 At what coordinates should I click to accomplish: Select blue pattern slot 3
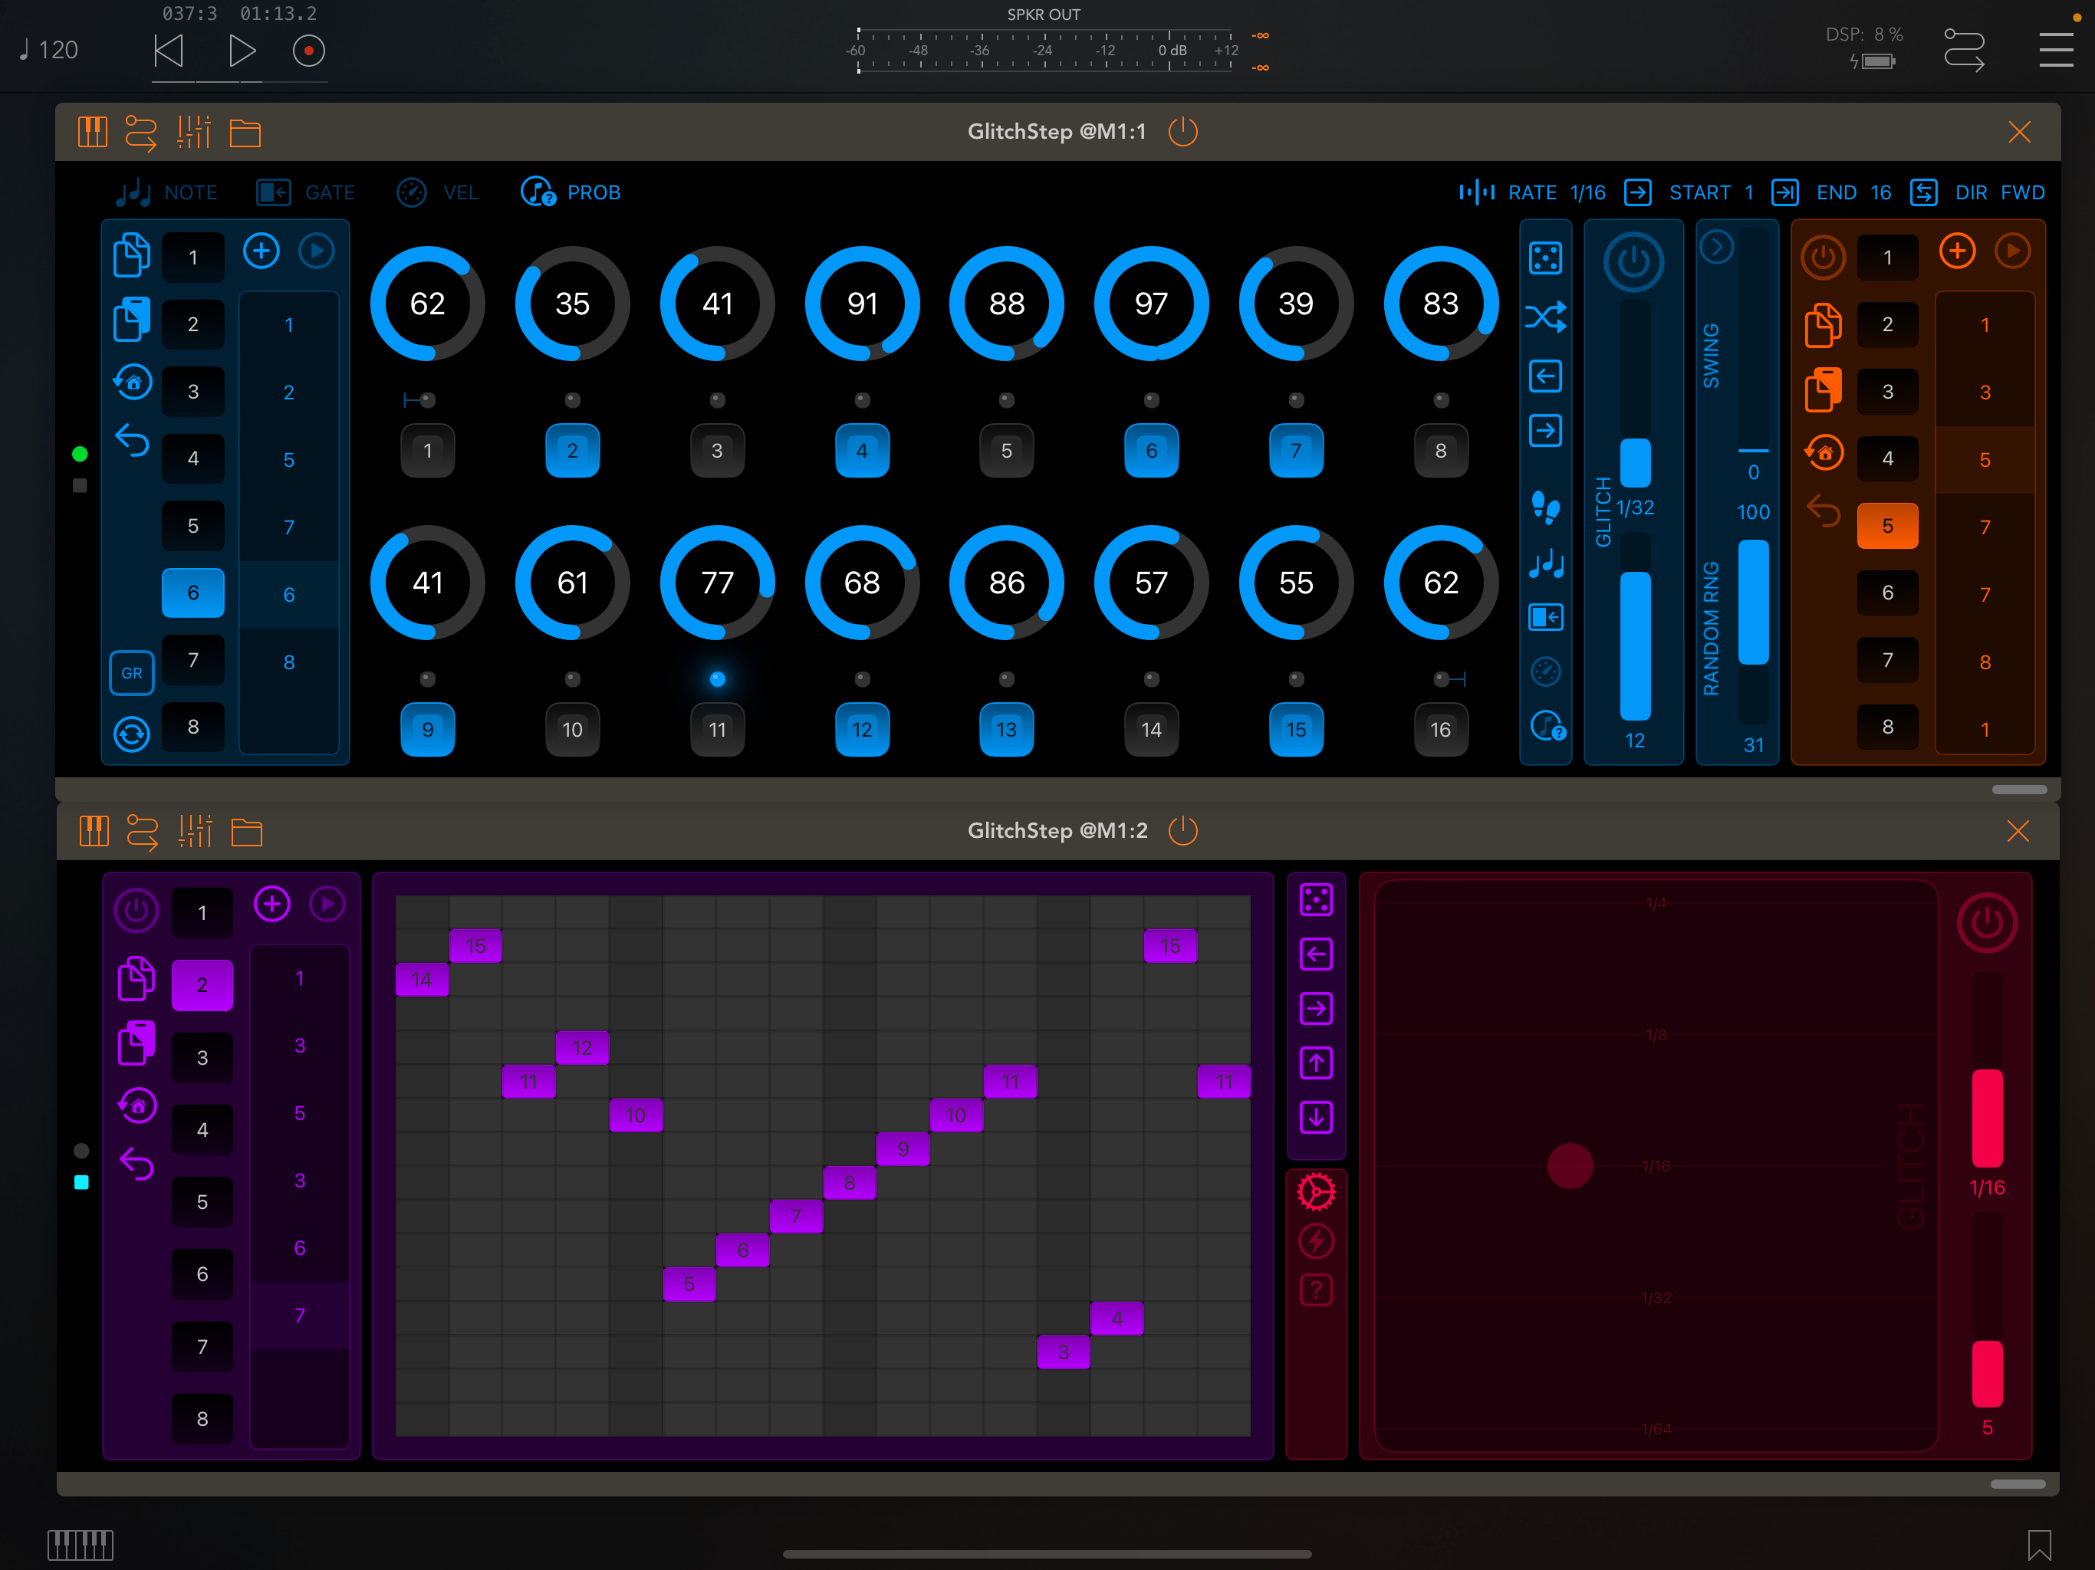tap(193, 391)
